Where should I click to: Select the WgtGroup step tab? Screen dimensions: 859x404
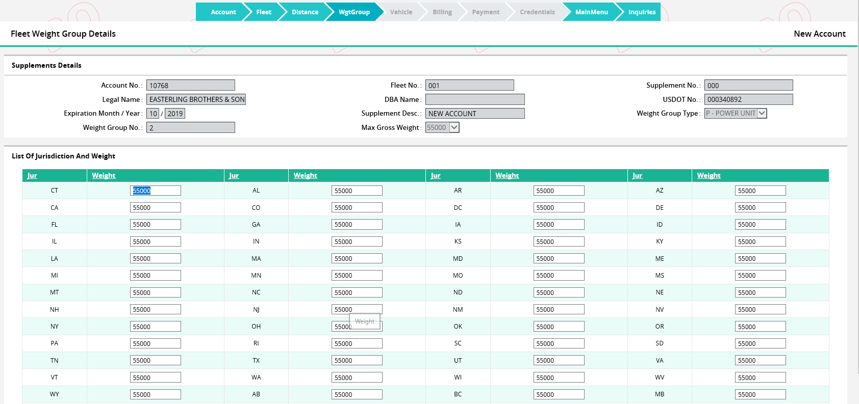click(x=354, y=12)
